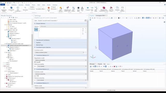The height and width of the screenshot is (93, 166).
Task: Click the stop (red square) icon in table toolbar
Action: coord(114,67)
